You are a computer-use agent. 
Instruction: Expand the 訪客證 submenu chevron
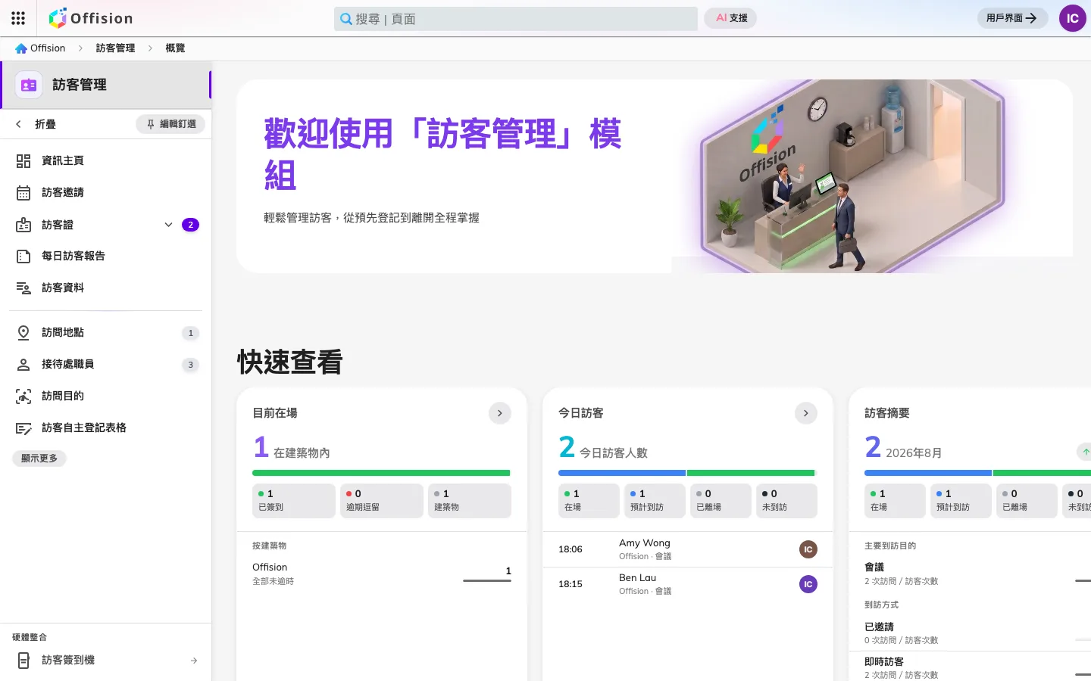tap(168, 225)
